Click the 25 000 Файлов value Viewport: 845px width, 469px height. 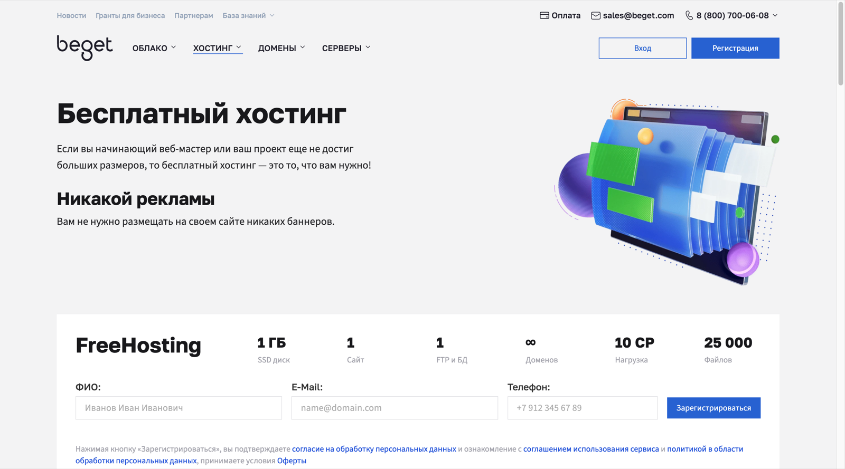(x=728, y=343)
